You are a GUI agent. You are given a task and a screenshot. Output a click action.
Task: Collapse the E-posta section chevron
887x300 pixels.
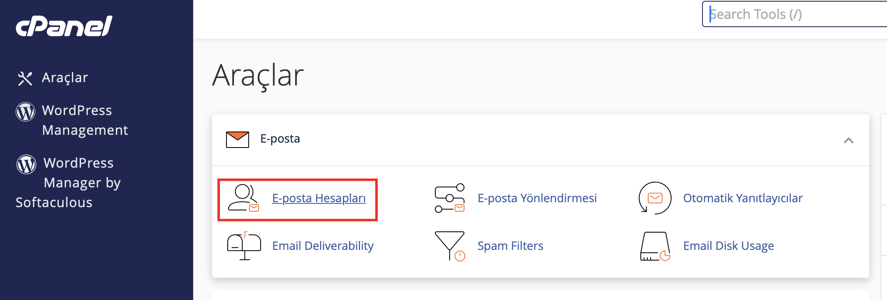pos(848,141)
